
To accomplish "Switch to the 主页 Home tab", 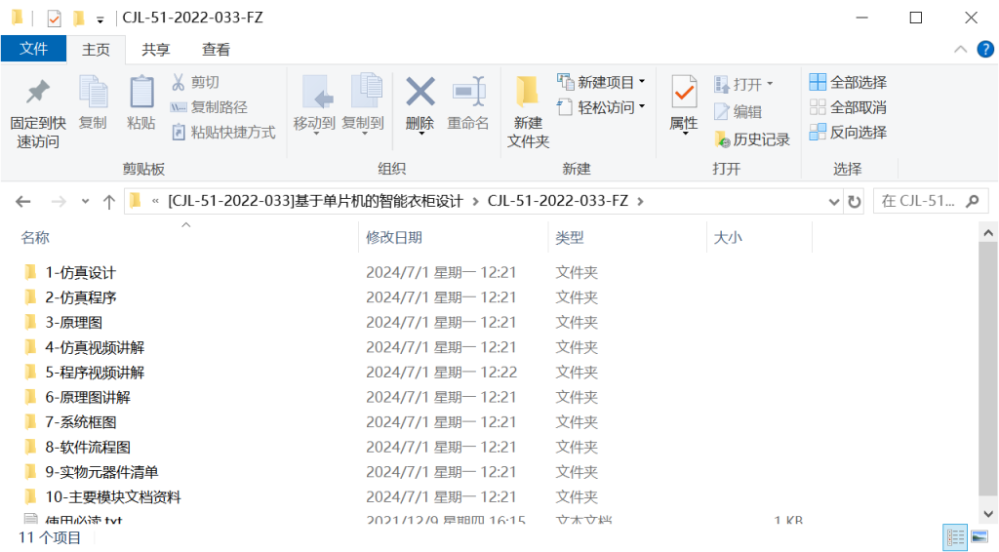I will coord(96,50).
